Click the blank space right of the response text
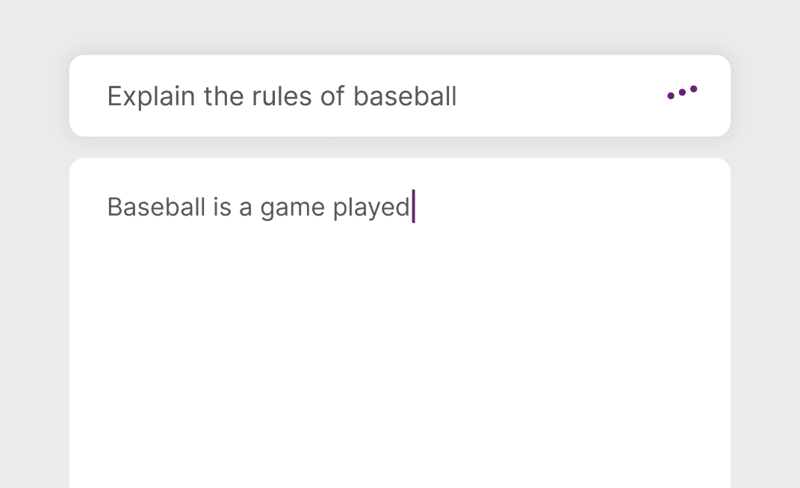The height and width of the screenshot is (488, 800). coord(568,207)
